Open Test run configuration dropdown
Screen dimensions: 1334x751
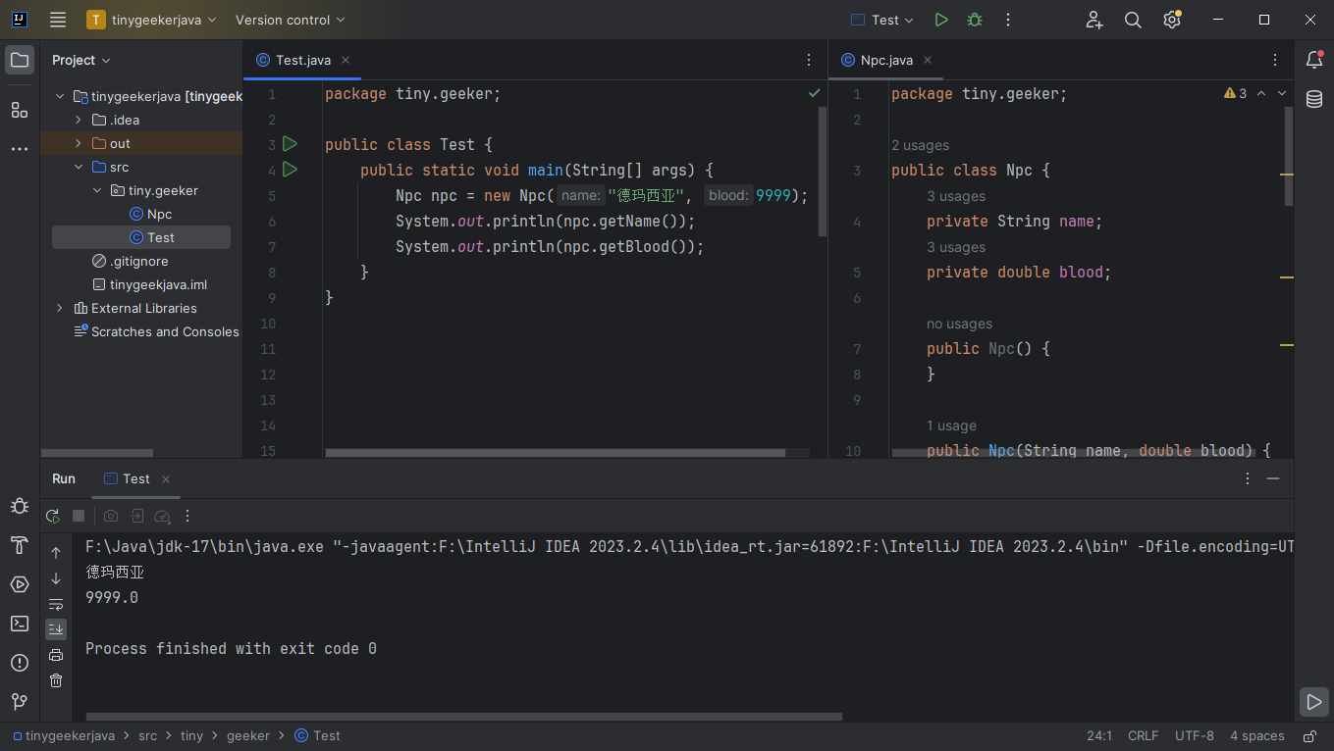click(882, 20)
